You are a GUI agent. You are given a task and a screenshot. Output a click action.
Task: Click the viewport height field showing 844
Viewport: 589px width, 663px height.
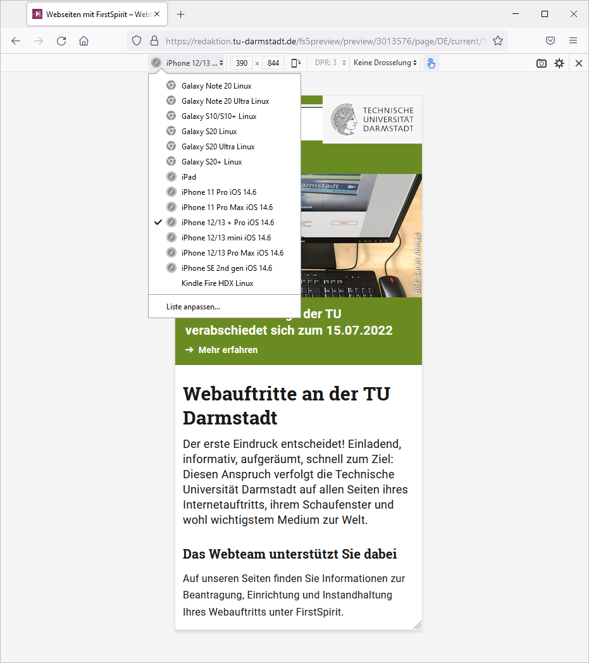click(273, 63)
